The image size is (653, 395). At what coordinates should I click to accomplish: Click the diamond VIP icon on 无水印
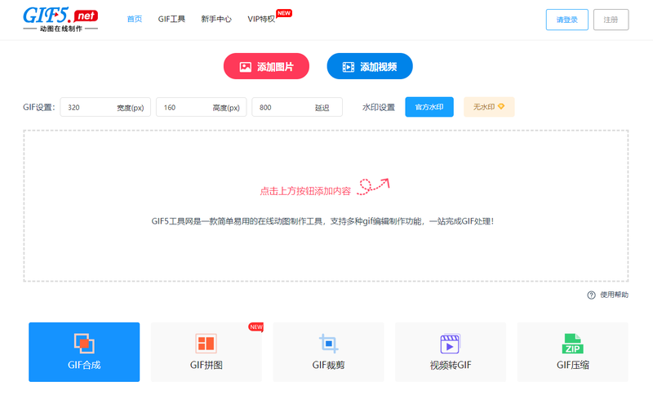pyautogui.click(x=501, y=107)
